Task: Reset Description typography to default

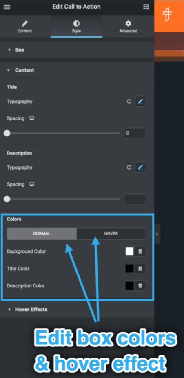Action: tap(129, 167)
